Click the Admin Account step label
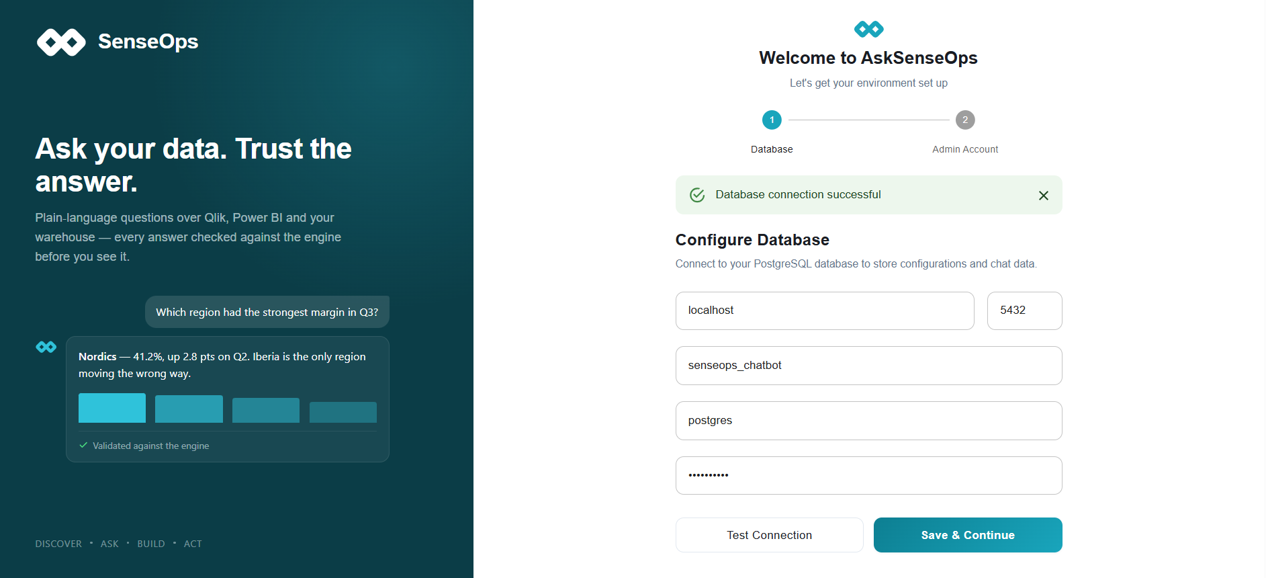The width and height of the screenshot is (1266, 578). 965,149
